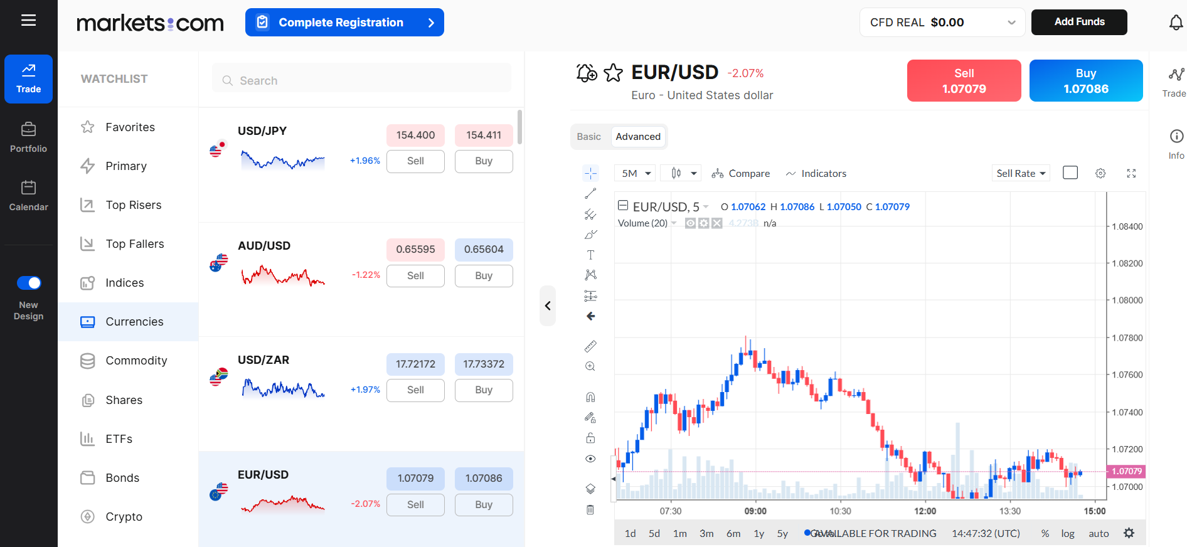The width and height of the screenshot is (1187, 547).
Task: Select the trend line drawing tool
Action: pos(590,194)
